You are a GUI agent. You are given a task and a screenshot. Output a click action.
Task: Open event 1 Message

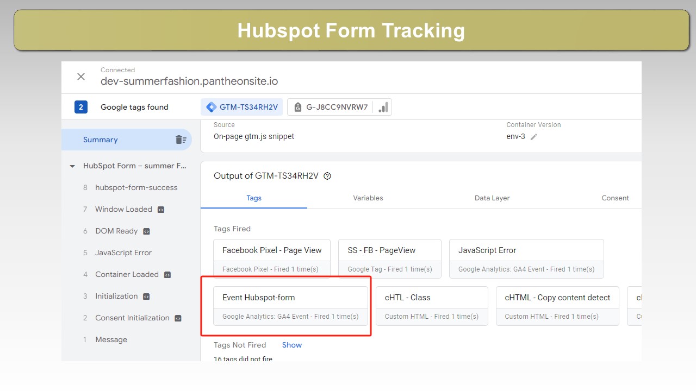(111, 339)
